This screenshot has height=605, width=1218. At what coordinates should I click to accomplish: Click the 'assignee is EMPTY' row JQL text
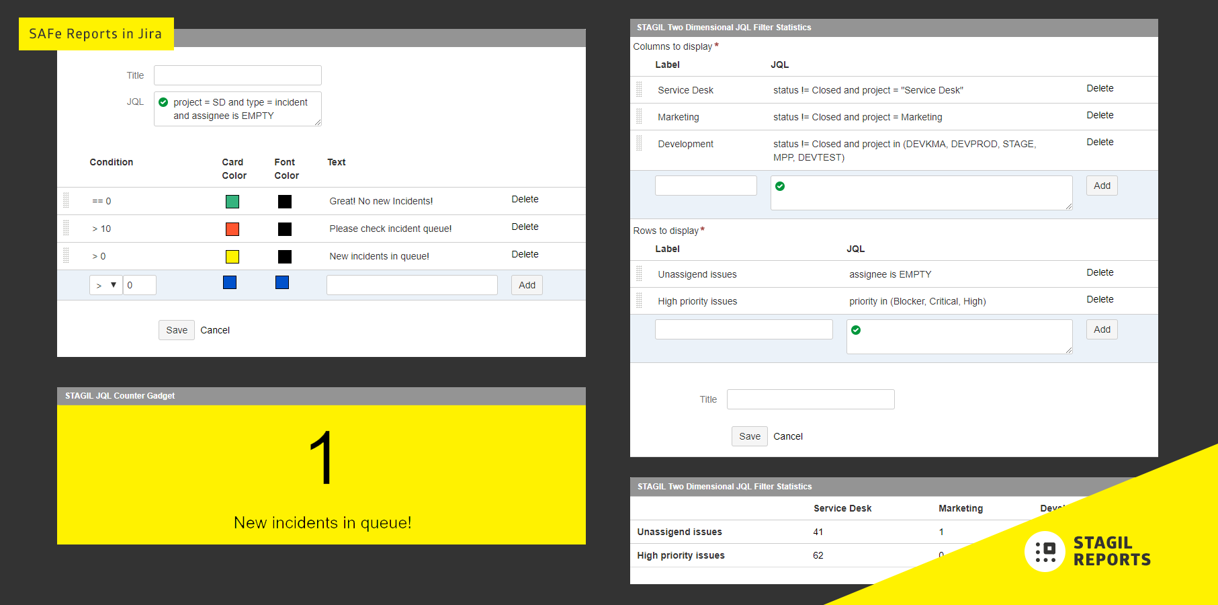[890, 274]
